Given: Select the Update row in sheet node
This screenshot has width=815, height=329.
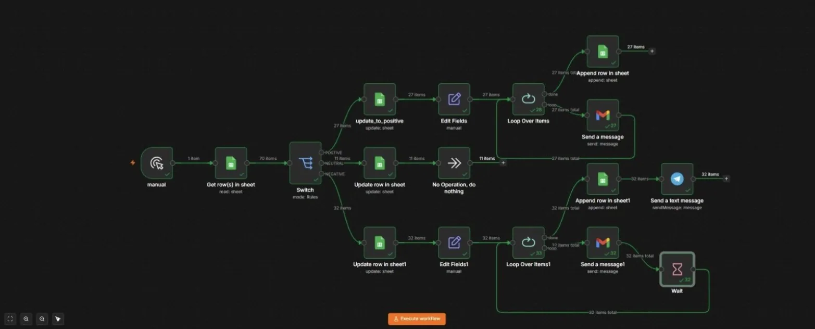Looking at the screenshot, I should [x=380, y=163].
